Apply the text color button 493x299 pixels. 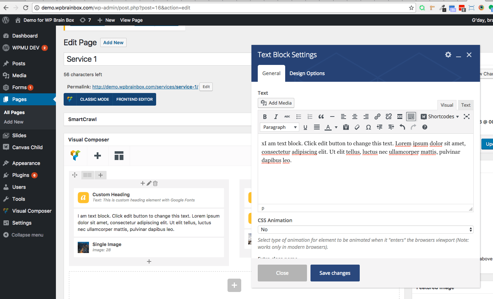click(328, 127)
